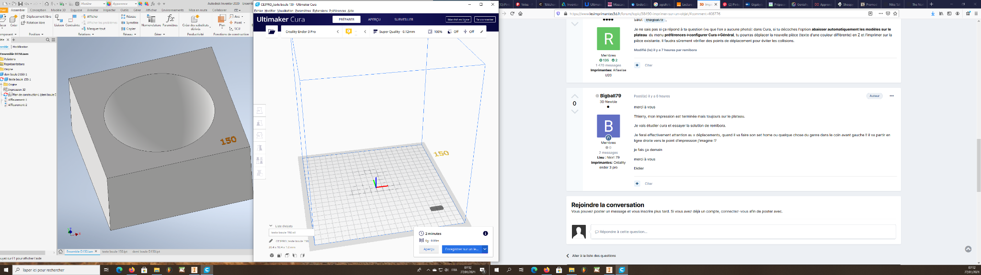Click Enregistrer sur un lecteur button
Screen dimensions: 981x275
pyautogui.click(x=462, y=249)
